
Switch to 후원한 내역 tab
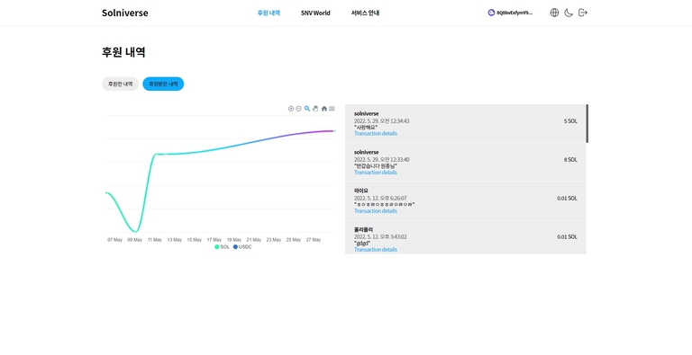(x=120, y=84)
